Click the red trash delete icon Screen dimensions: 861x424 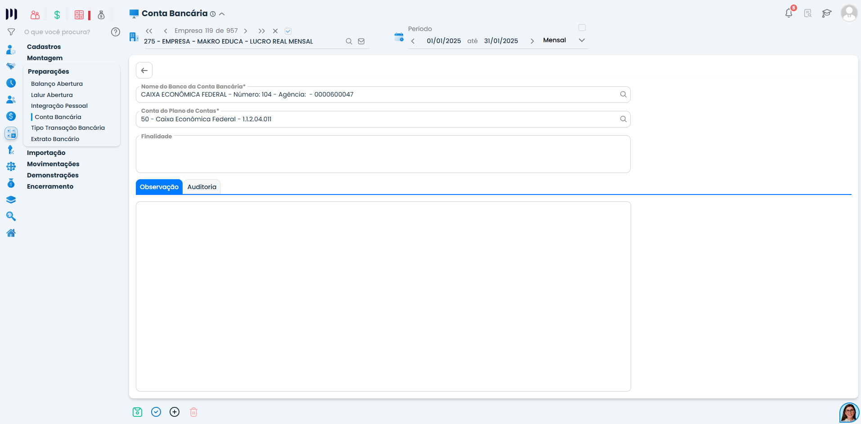coord(193,412)
